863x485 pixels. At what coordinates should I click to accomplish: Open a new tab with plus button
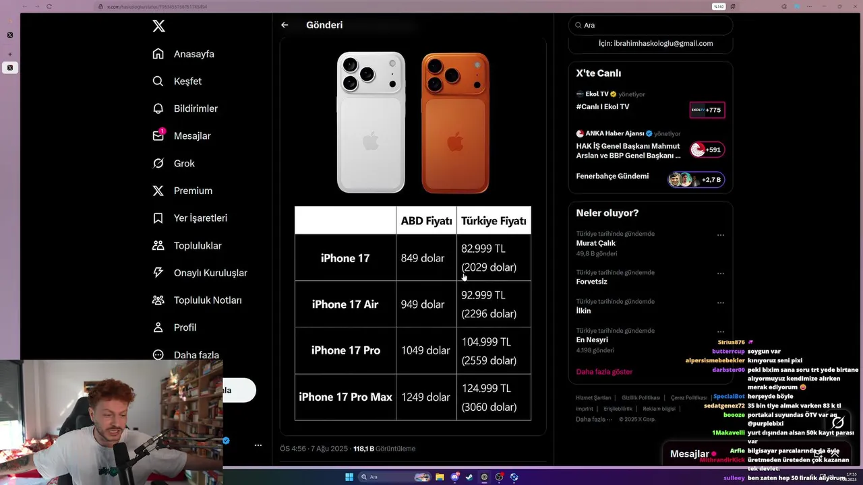click(10, 54)
